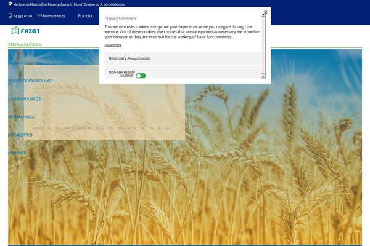Click the Hurtownia Fazot address text

tap(69, 4)
